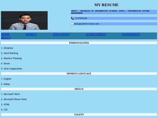Click the SKILLS section heading bar
This screenshot has width=158, height=118.
point(79,89)
